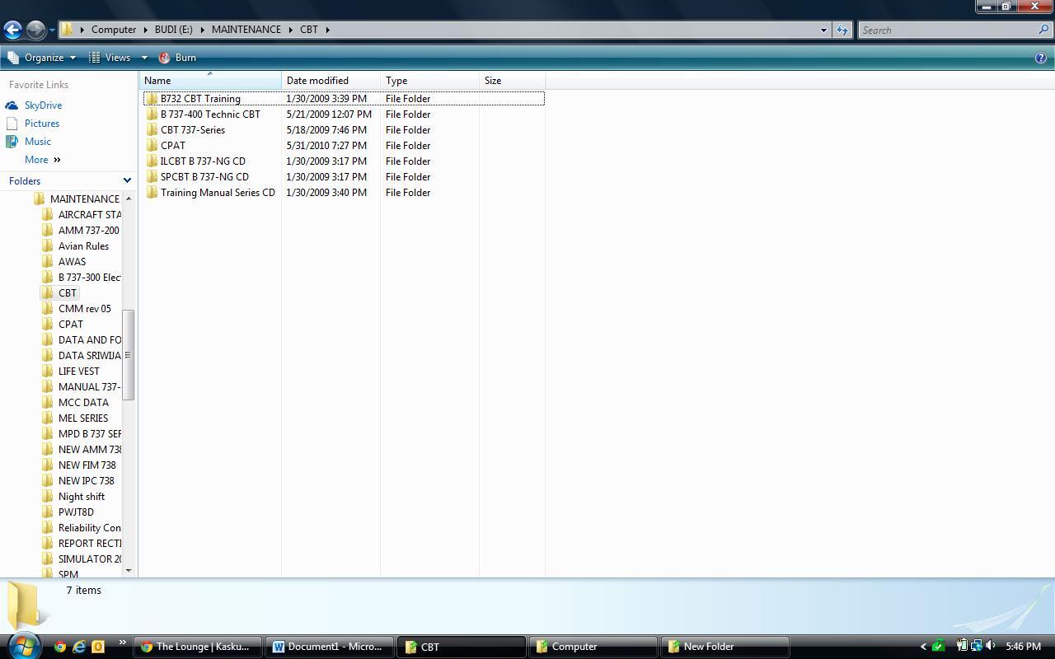
Task: Go back with the Back arrow button
Action: tap(12, 30)
